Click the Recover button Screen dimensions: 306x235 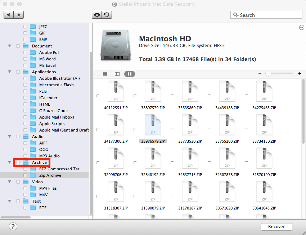(x=276, y=227)
